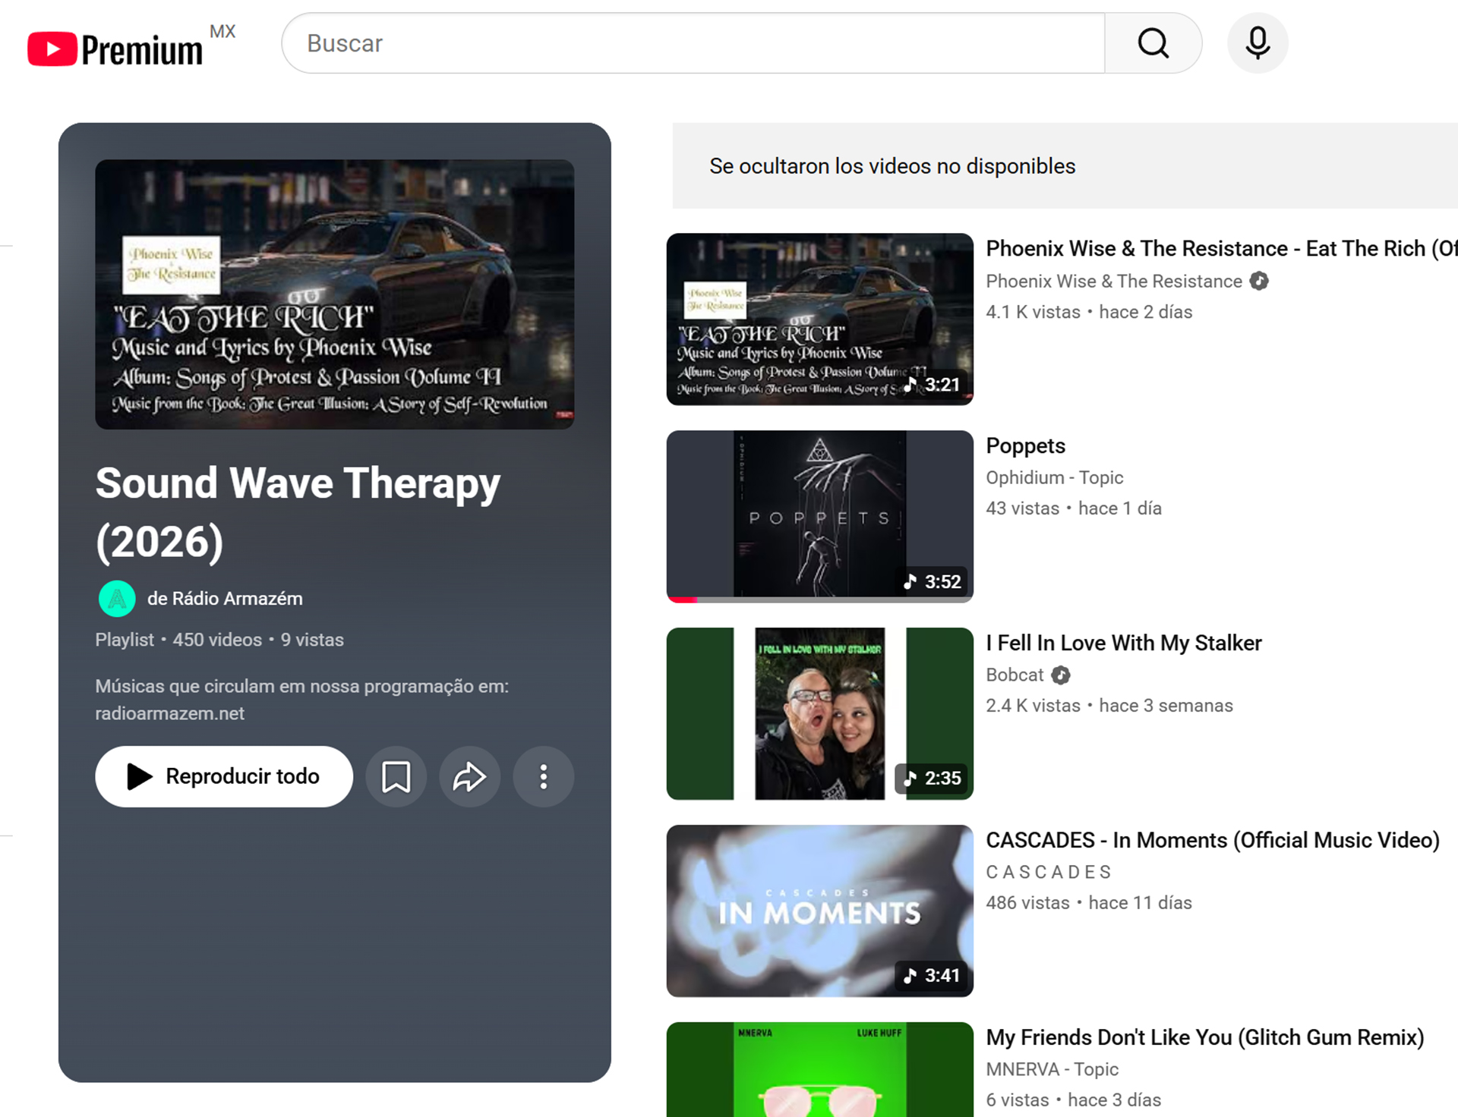Open Poppets video title
This screenshot has height=1117, width=1458.
(1025, 446)
